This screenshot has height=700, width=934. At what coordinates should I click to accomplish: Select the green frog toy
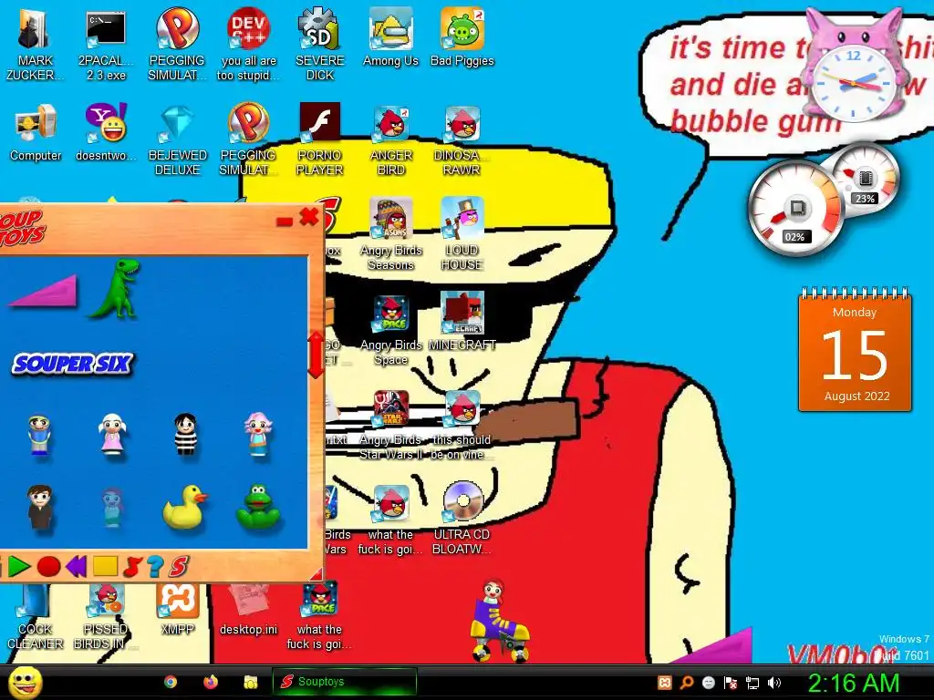[258, 507]
